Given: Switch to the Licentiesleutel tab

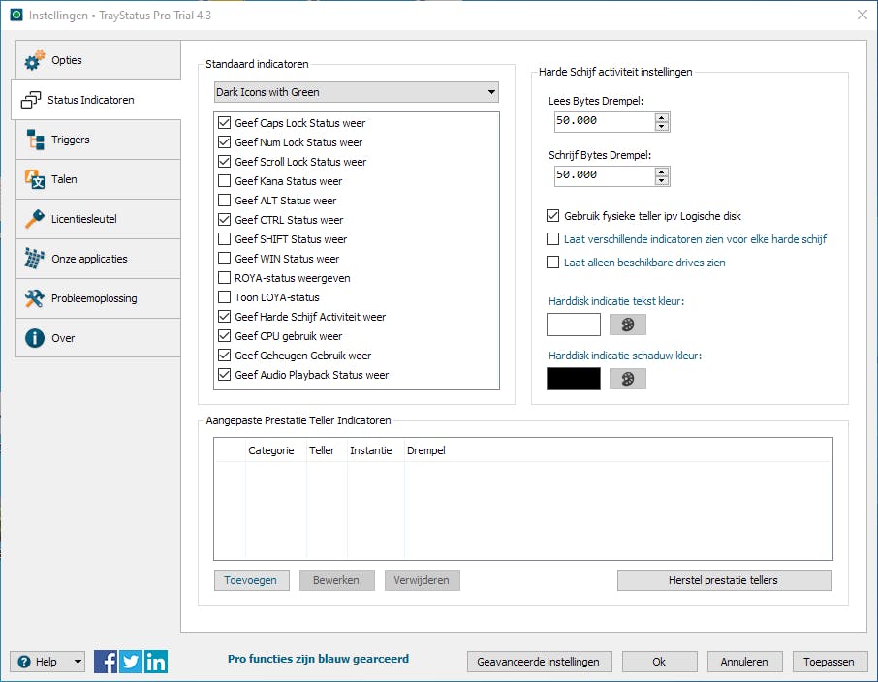Looking at the screenshot, I should pos(96,219).
